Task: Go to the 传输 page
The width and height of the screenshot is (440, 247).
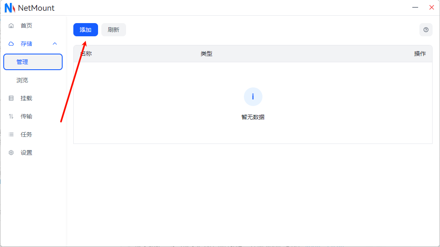Action: point(33,116)
